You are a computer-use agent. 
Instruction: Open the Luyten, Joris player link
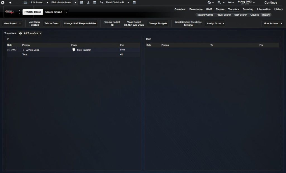(x=32, y=50)
